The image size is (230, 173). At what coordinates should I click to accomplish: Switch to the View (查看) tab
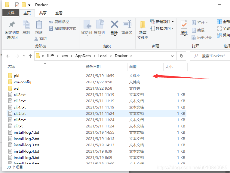[x=59, y=13]
